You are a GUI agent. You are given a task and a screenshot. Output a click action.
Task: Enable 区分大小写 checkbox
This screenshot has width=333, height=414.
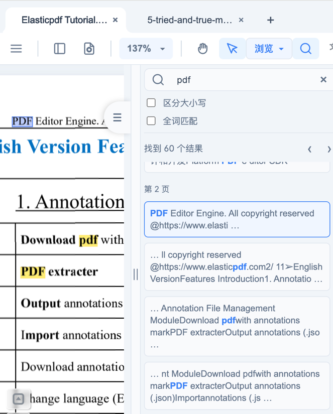tap(151, 103)
